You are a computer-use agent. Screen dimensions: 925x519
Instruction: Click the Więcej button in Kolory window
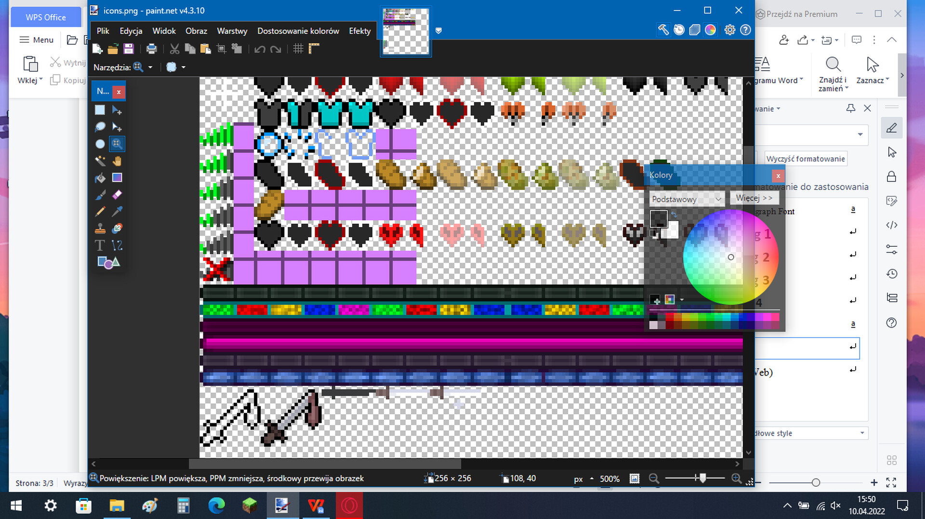(x=754, y=198)
